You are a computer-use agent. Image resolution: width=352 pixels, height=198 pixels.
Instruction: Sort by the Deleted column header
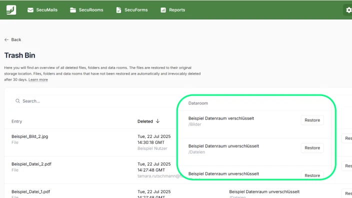click(148, 121)
